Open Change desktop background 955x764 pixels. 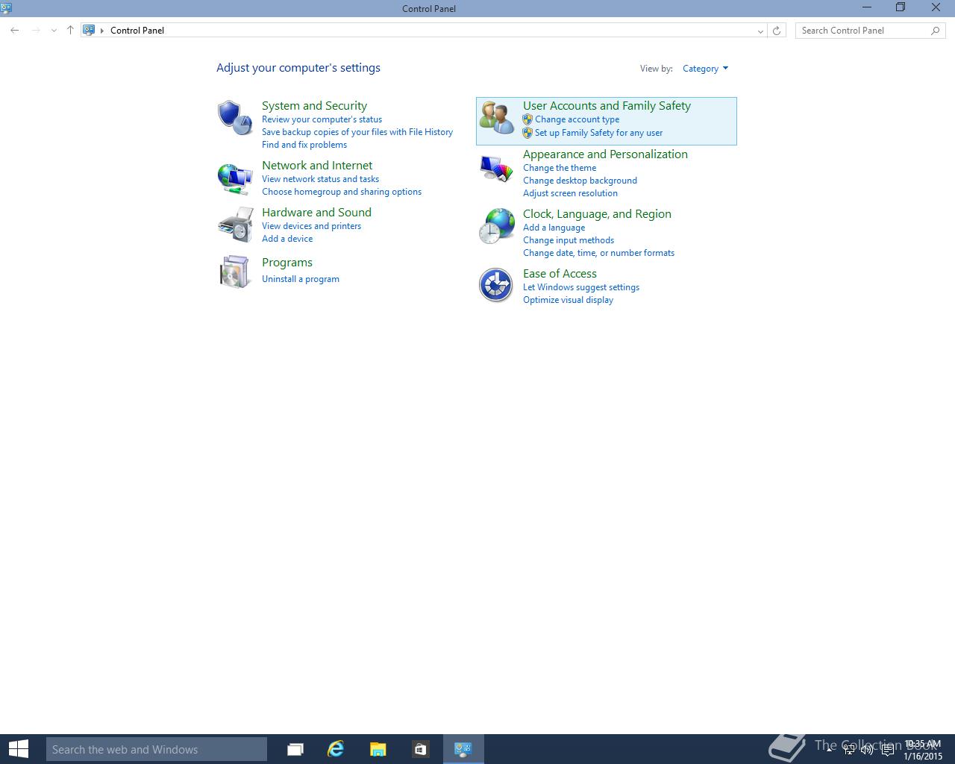click(x=580, y=181)
